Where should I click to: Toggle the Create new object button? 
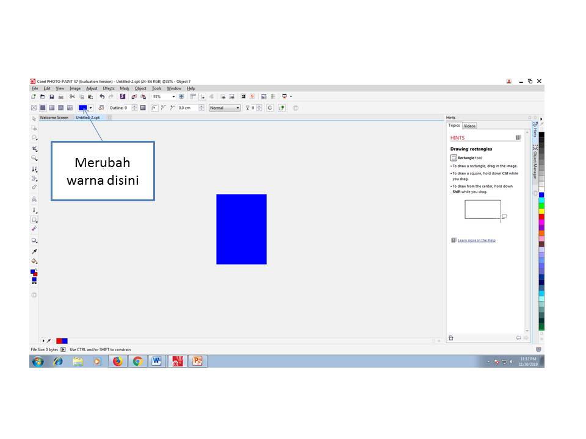coord(282,108)
